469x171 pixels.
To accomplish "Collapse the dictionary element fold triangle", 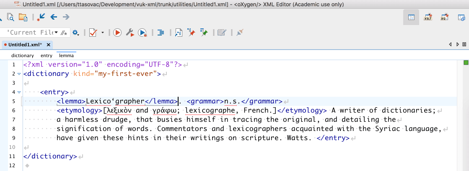I will [19, 74].
